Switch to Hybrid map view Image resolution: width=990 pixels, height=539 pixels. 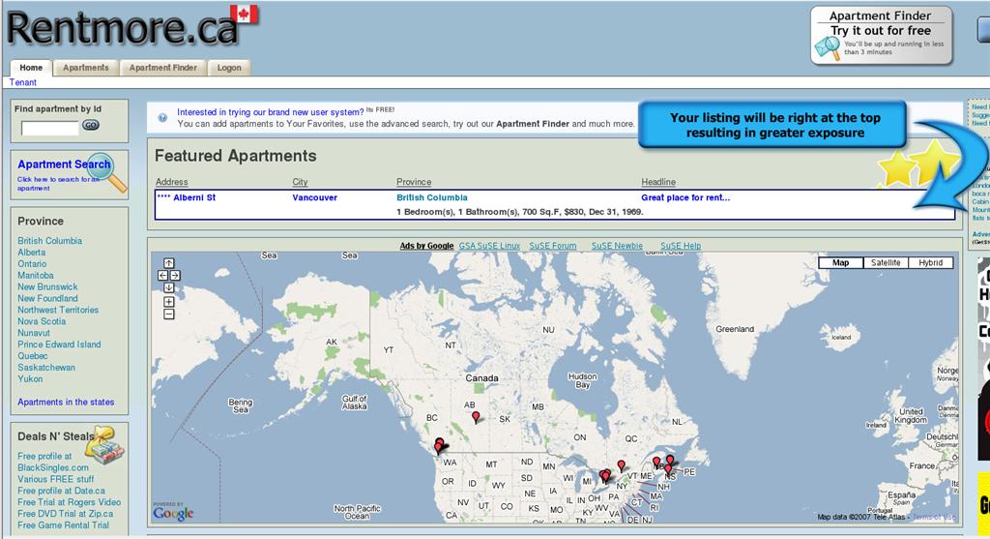(x=931, y=263)
